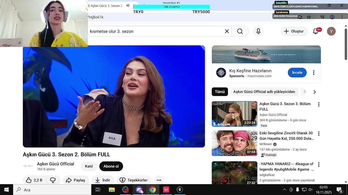Download the video with İndir
The height and width of the screenshot is (195, 348).
102,180
